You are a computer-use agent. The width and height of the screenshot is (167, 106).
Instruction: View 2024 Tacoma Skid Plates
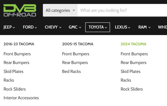(x=131, y=72)
